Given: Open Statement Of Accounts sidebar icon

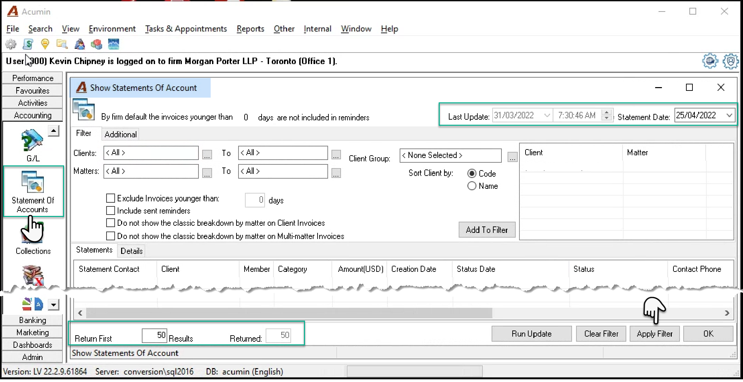Looking at the screenshot, I should click(x=33, y=192).
